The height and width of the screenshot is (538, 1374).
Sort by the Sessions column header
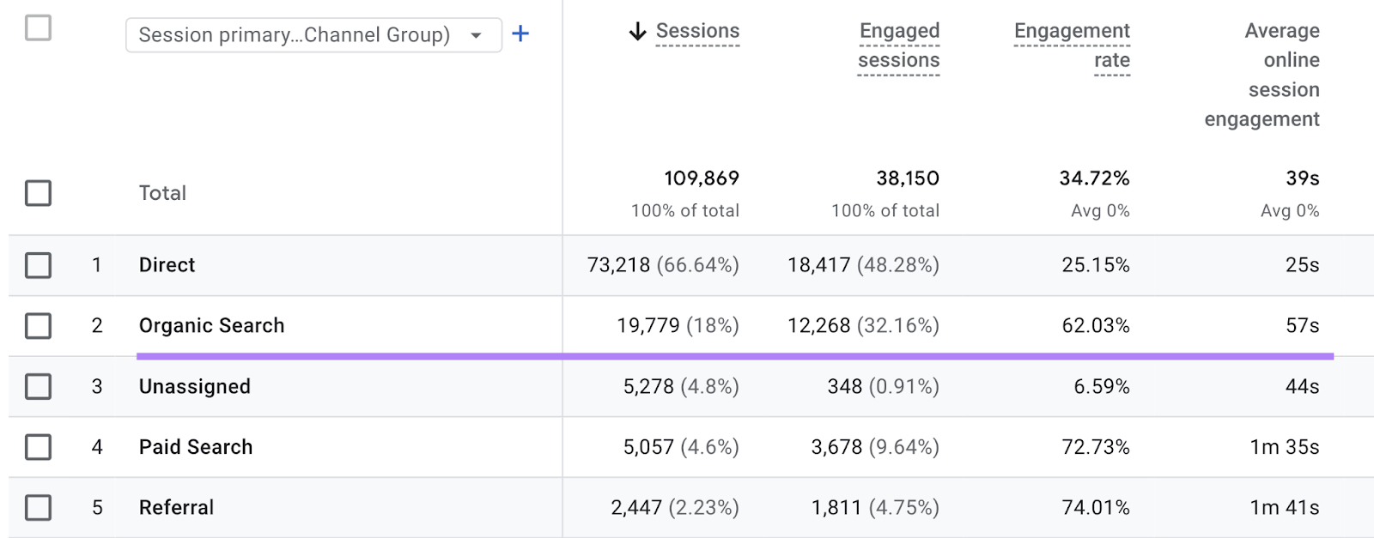[697, 32]
